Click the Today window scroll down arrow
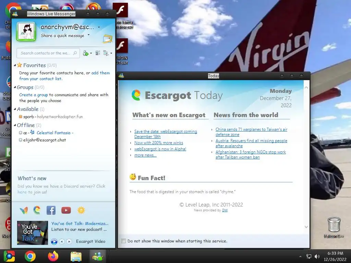The image size is (351, 263). [306, 227]
